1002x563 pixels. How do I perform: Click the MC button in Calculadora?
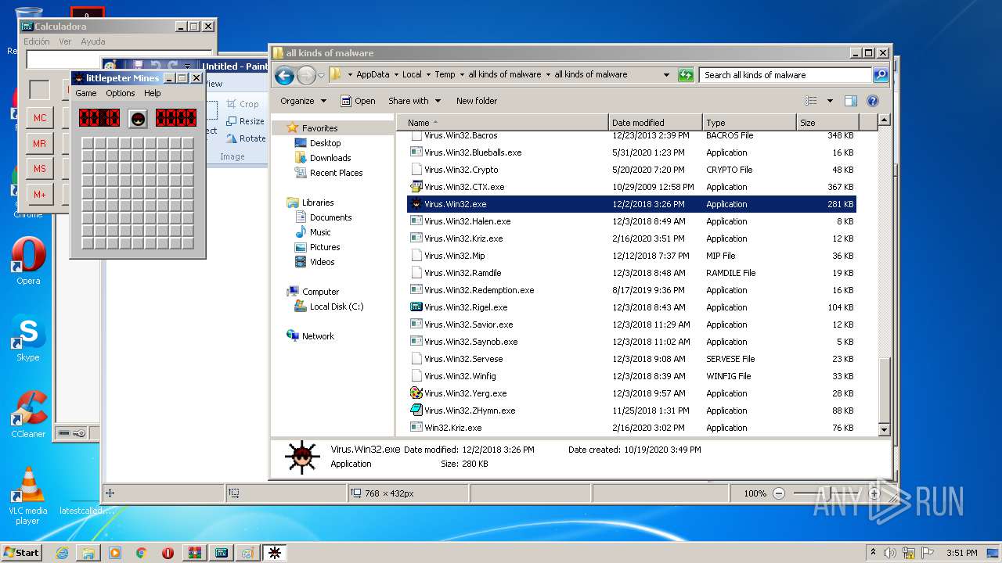pos(40,118)
